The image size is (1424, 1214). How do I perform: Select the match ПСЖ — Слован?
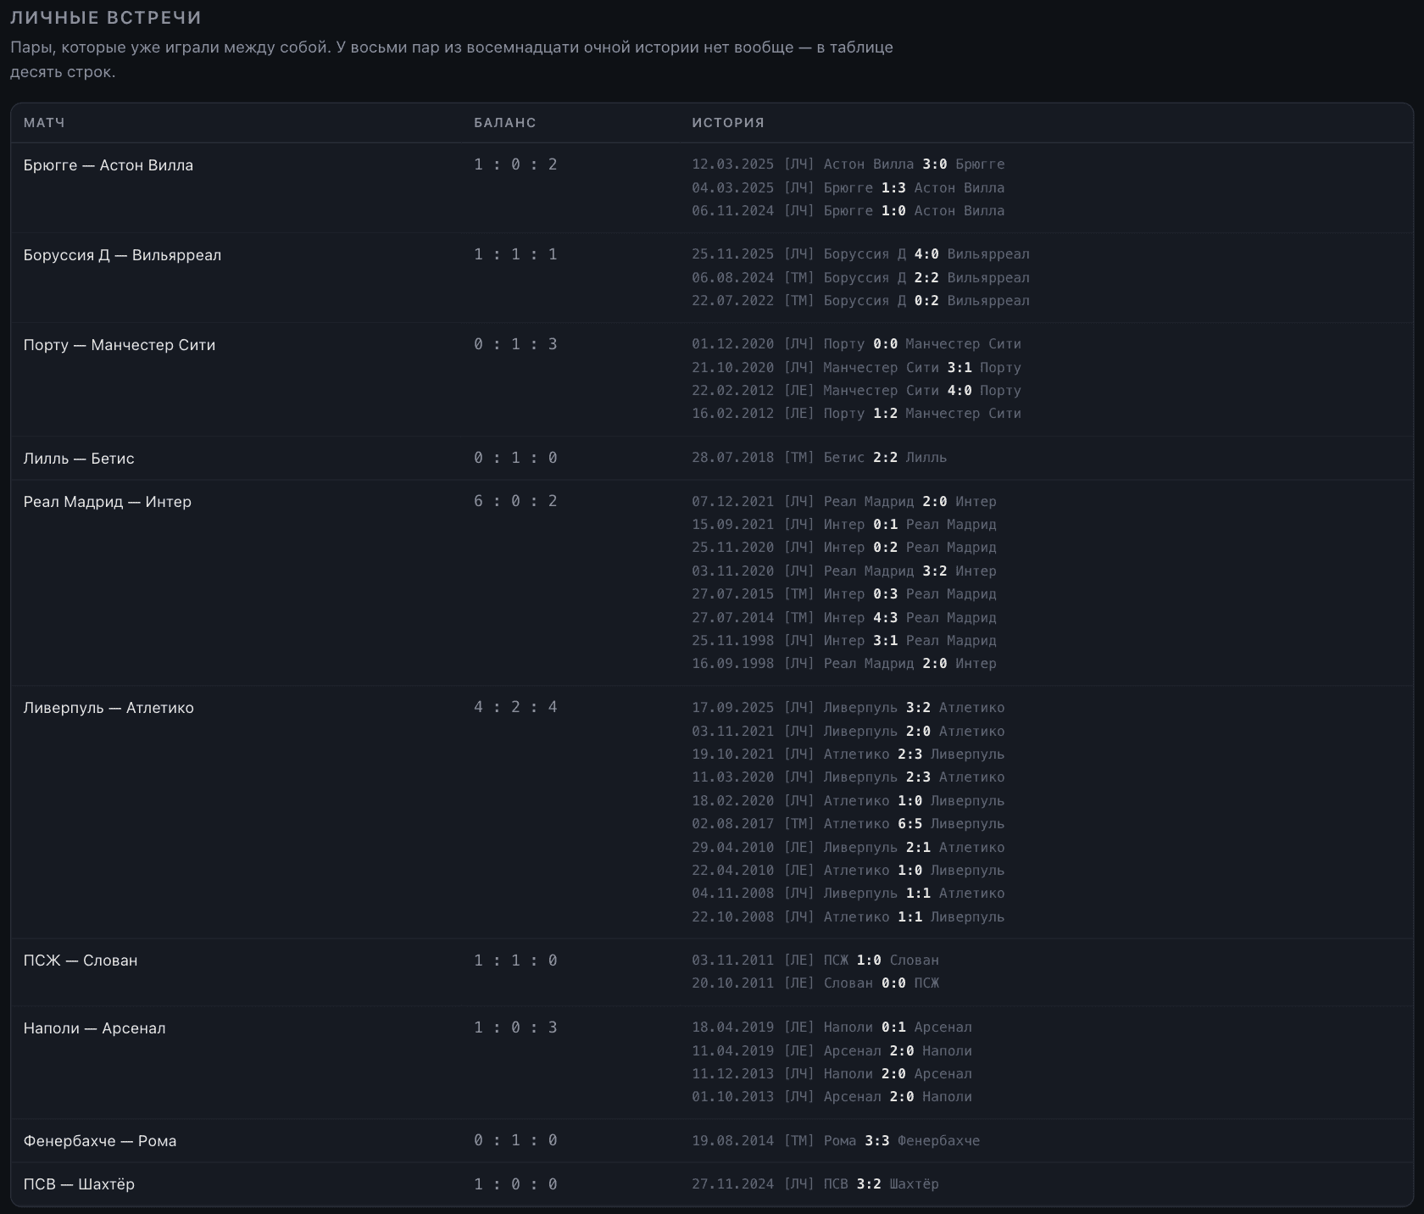(81, 961)
